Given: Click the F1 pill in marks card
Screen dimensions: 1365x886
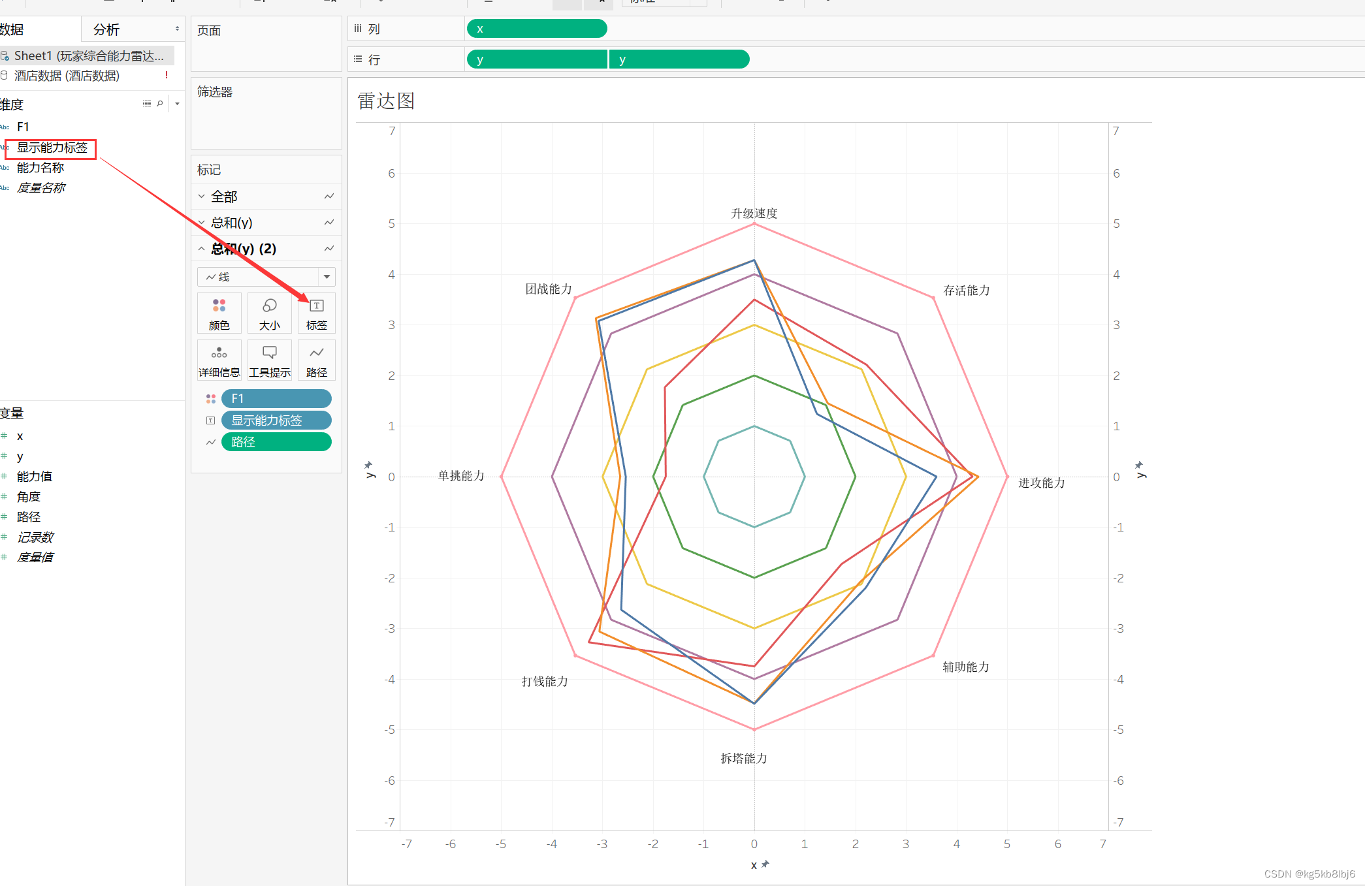Looking at the screenshot, I should point(276,398).
